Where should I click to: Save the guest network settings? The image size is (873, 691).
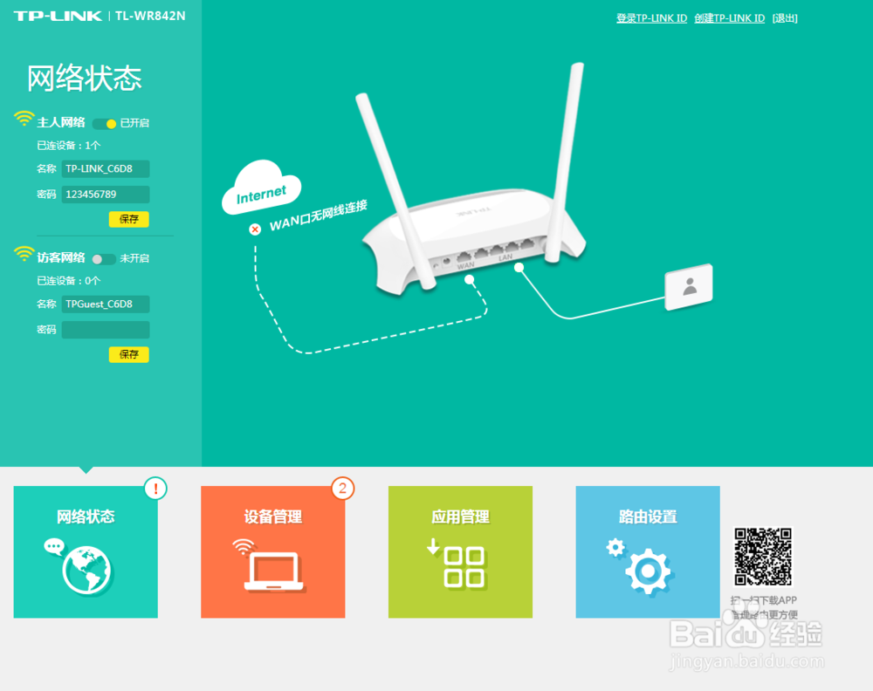[128, 354]
